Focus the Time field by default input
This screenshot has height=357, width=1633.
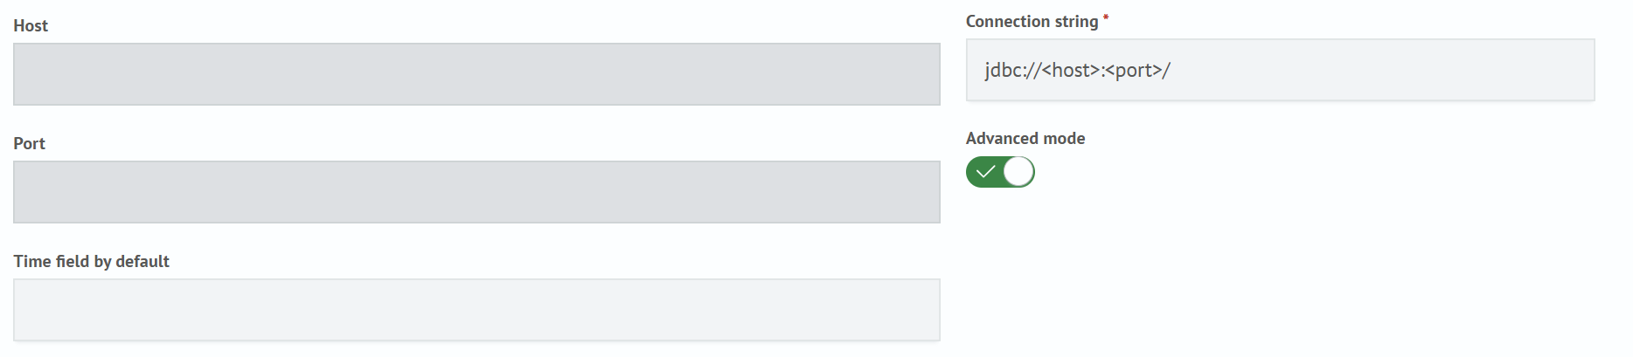(x=476, y=310)
